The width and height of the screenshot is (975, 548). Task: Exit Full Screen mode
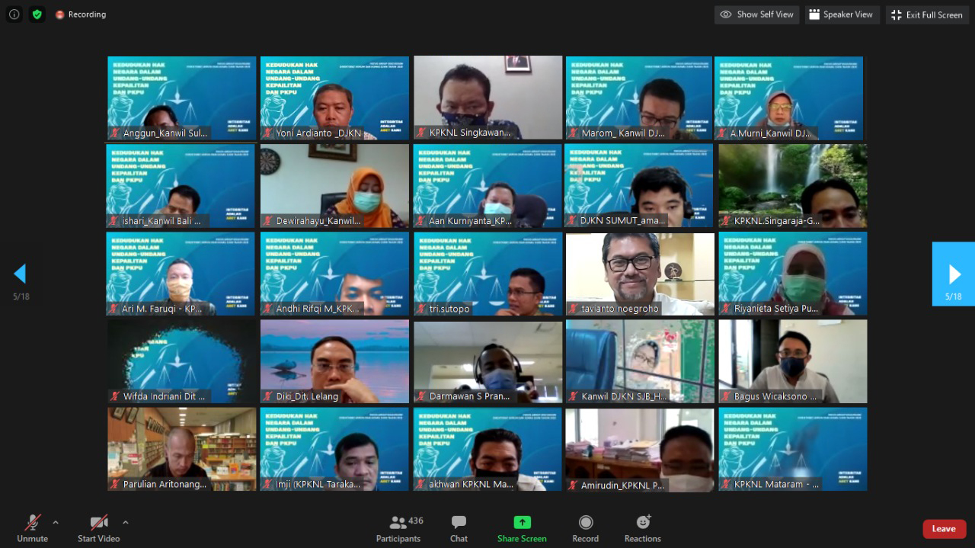926,14
